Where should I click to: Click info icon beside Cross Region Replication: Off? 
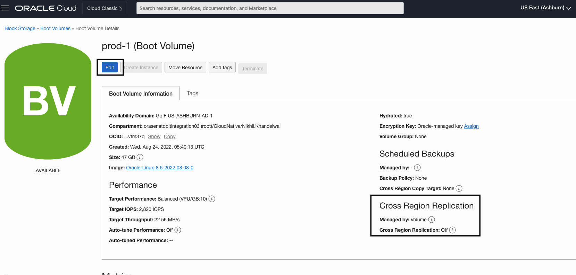(x=452, y=230)
